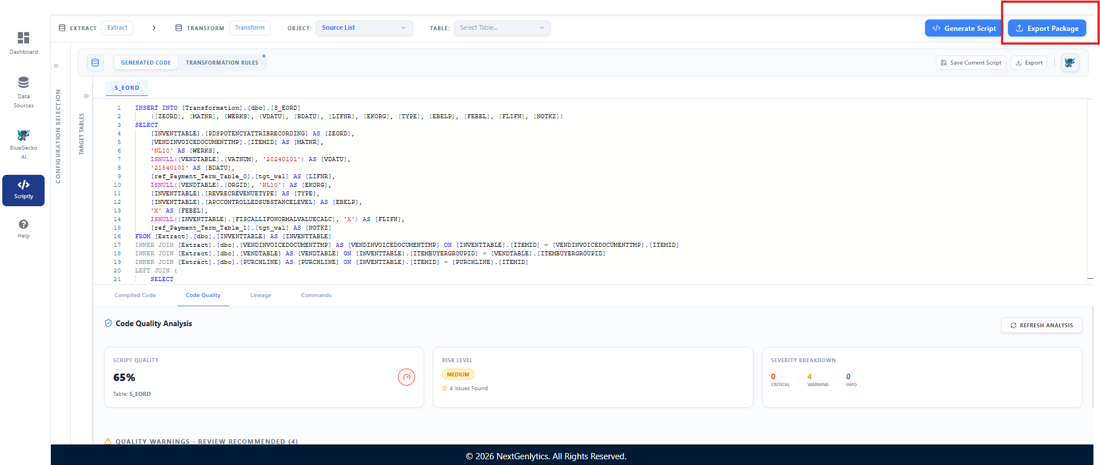Click the vertical Configuration Selection label
1100x465 pixels.
coord(58,136)
